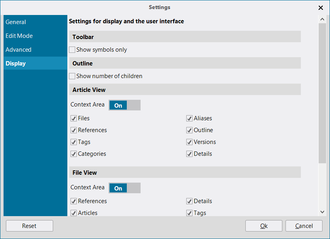Uncheck Aliases in Article View
The height and width of the screenshot is (239, 330).
point(189,118)
